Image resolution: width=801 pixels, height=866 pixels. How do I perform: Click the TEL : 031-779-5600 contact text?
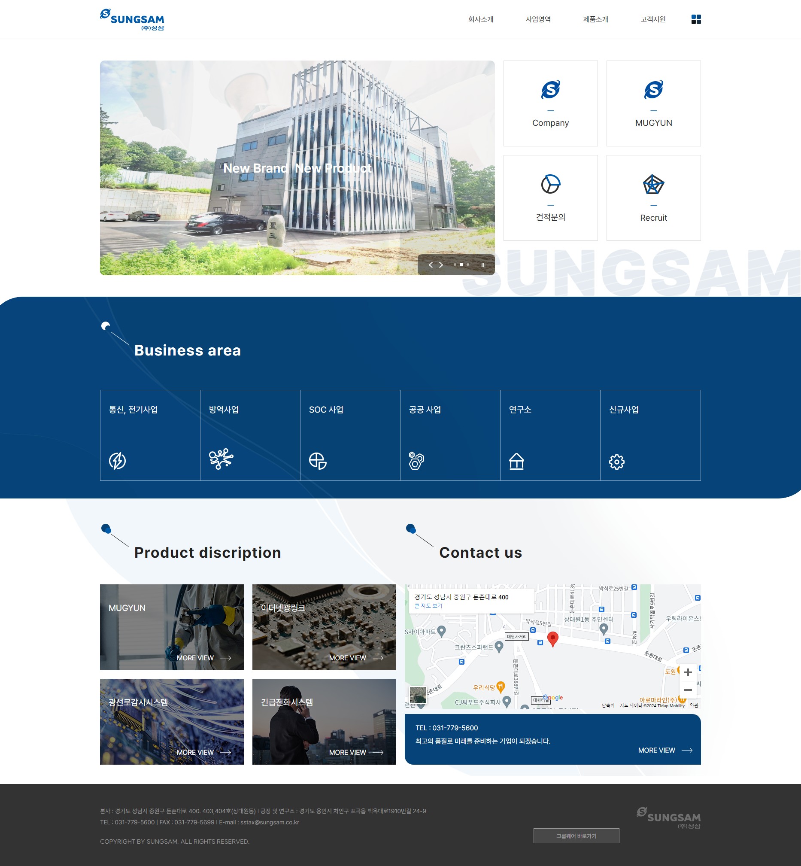(446, 728)
